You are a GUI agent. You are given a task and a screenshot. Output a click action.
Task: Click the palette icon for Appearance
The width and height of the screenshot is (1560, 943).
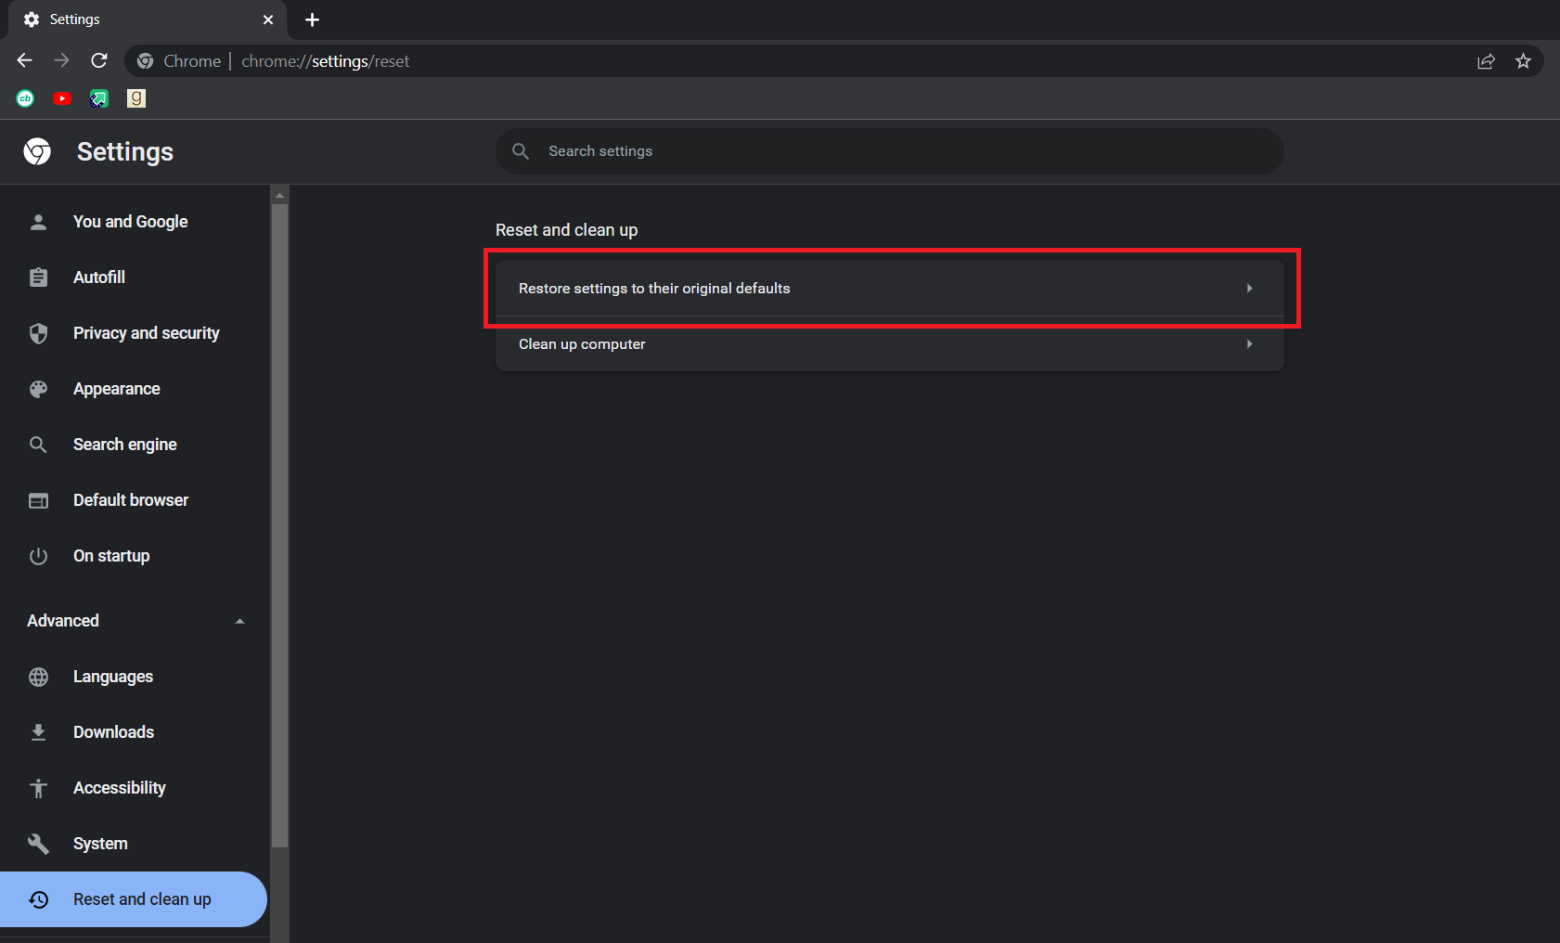tap(38, 389)
